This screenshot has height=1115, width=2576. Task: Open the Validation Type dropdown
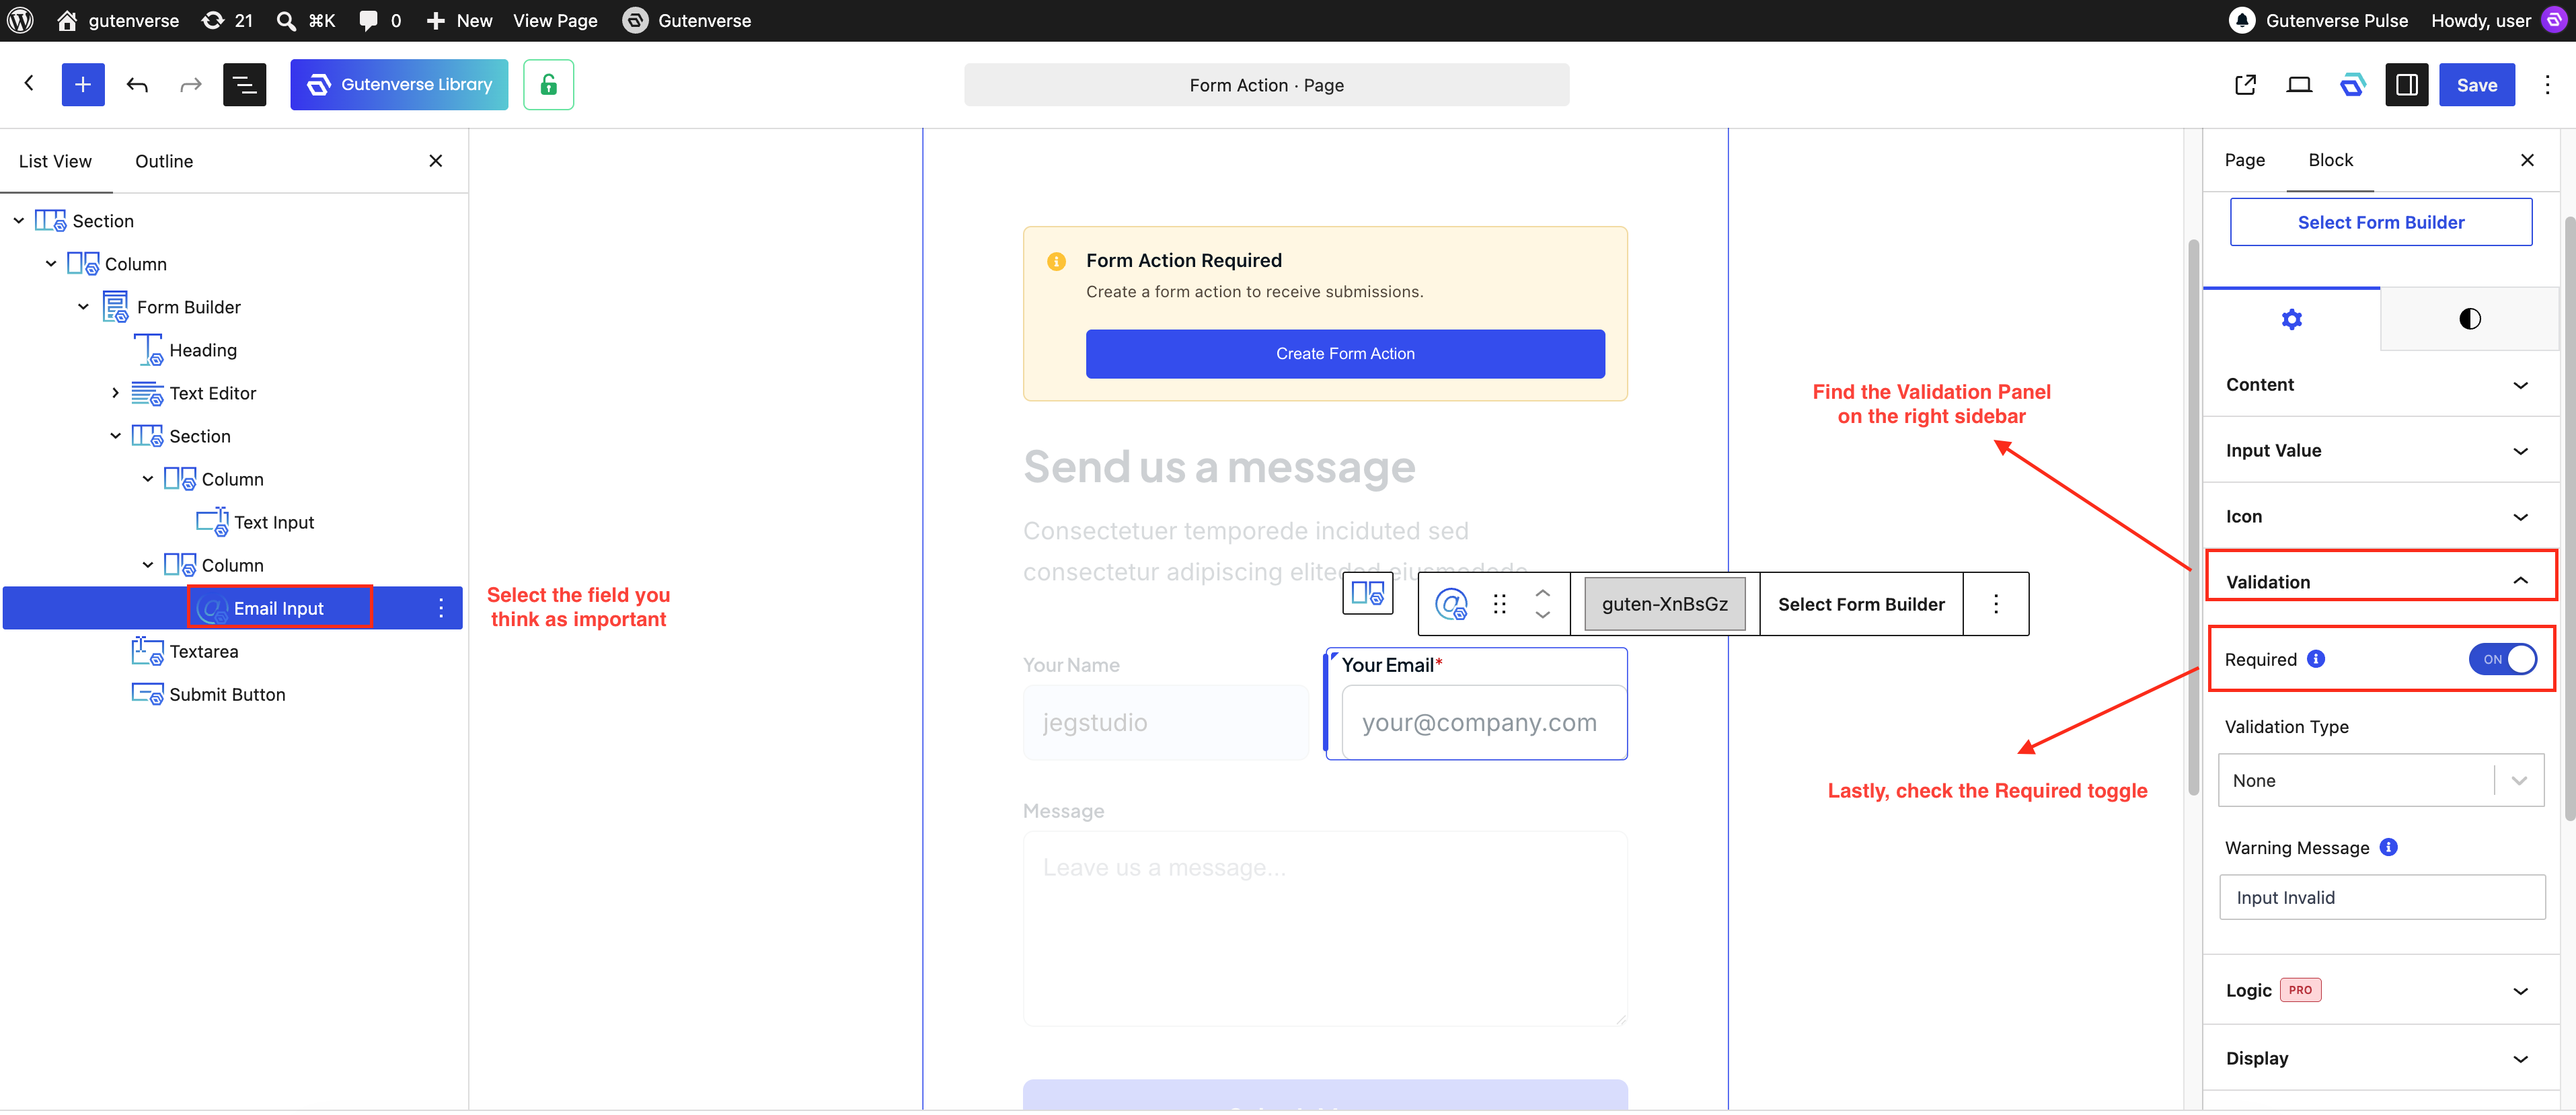(x=2381, y=780)
